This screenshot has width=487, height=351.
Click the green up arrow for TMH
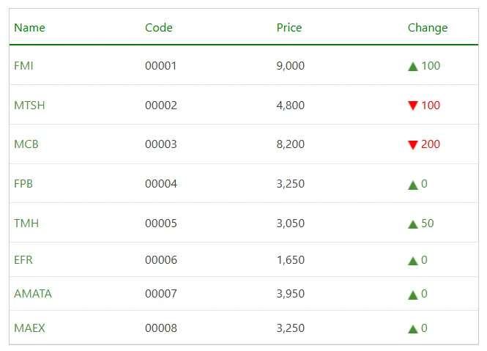[x=413, y=223]
